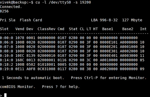
Task: Click the 'Int' column header
Action: point(143,29)
